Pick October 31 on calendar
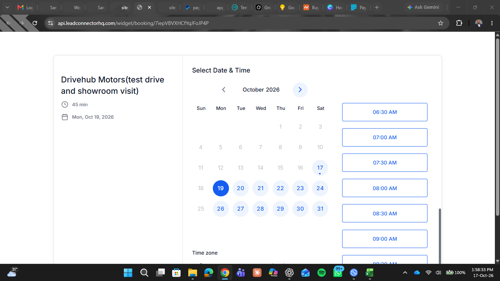500x281 pixels. click(320, 209)
